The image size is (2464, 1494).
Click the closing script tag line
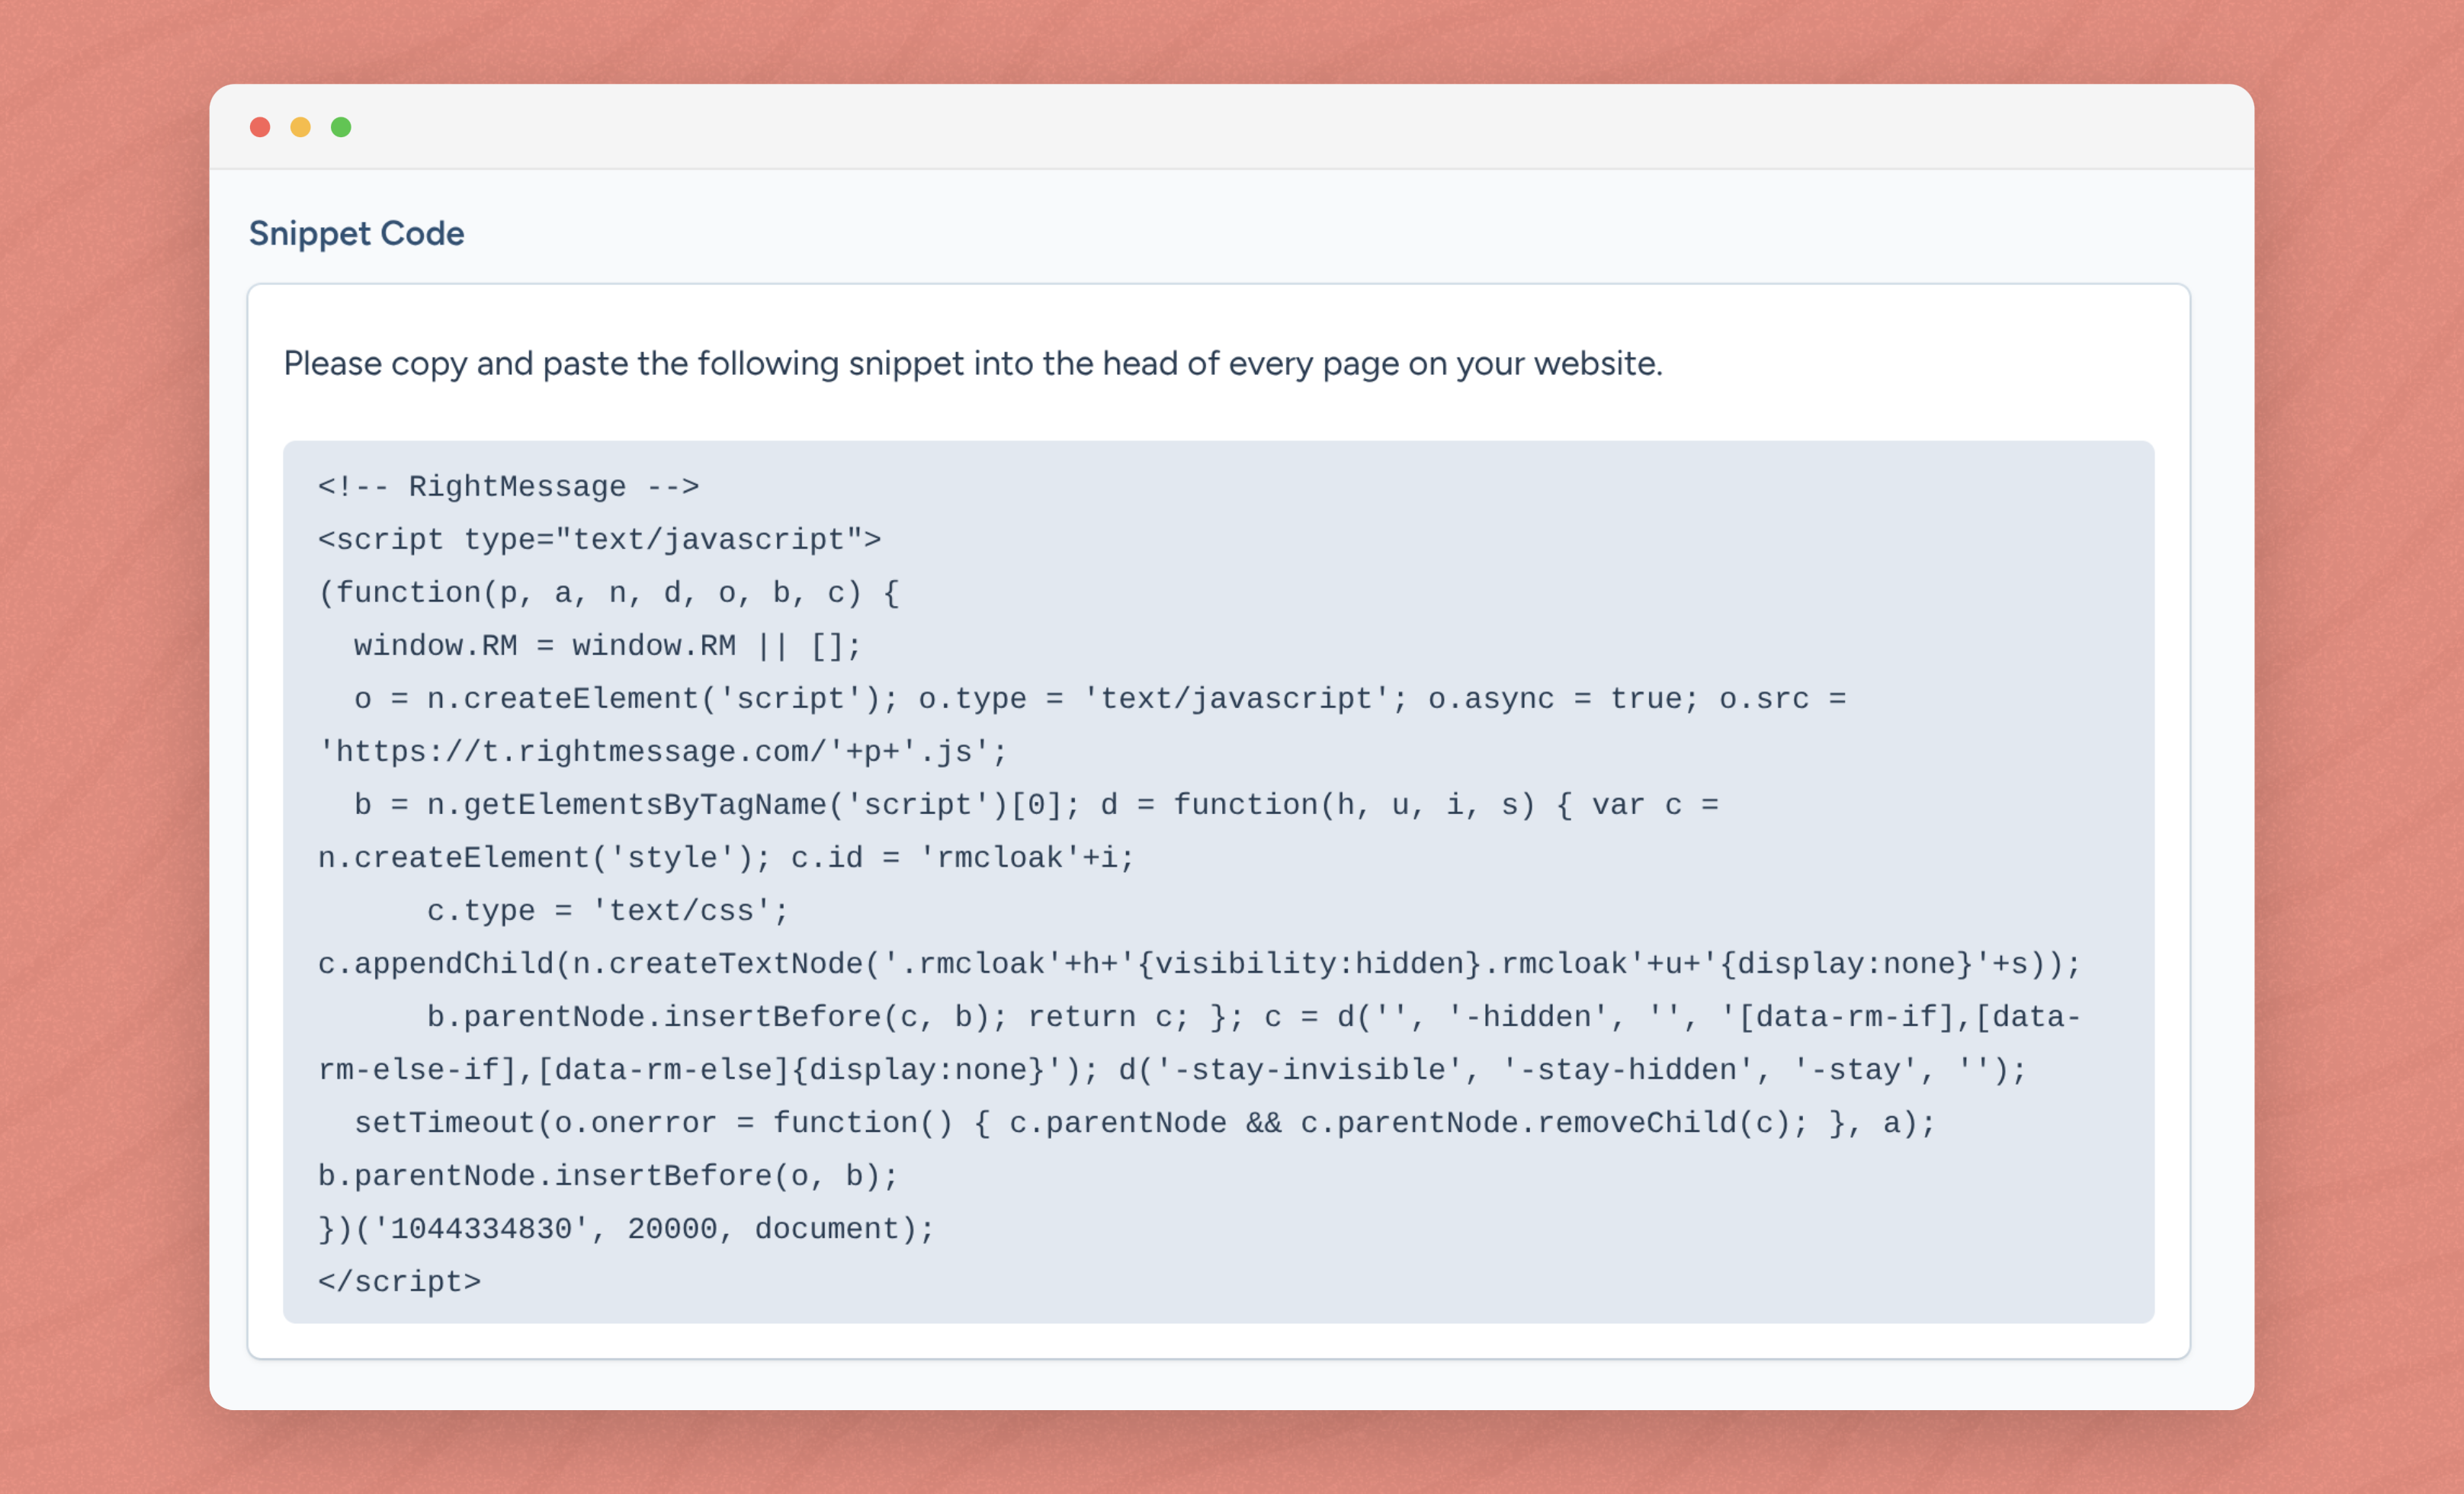399,1282
